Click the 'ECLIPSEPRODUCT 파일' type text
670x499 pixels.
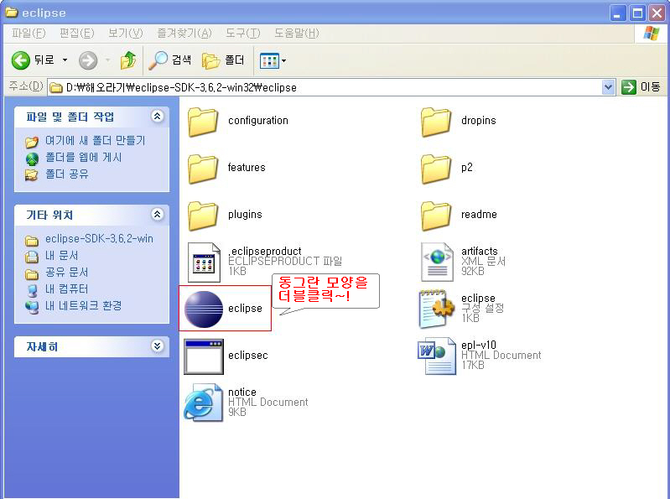(285, 261)
